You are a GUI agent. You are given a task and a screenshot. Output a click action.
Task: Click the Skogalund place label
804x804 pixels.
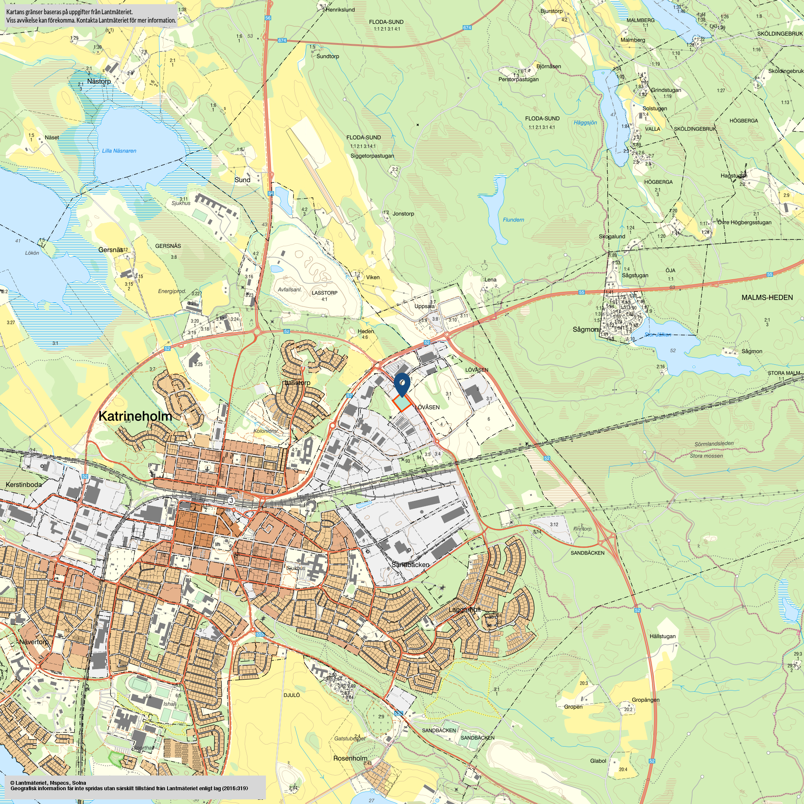[x=612, y=236]
